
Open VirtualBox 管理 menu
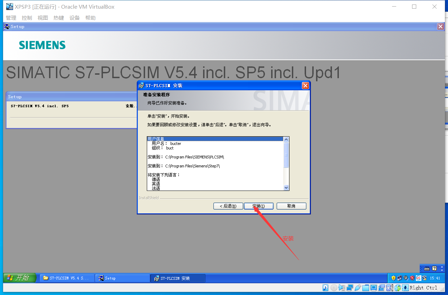[x=11, y=18]
